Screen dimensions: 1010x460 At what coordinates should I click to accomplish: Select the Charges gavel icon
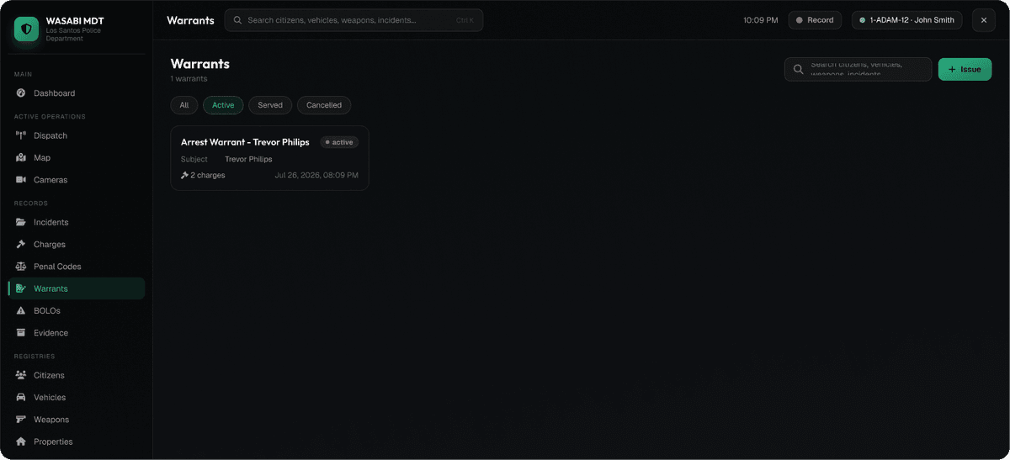pos(21,245)
